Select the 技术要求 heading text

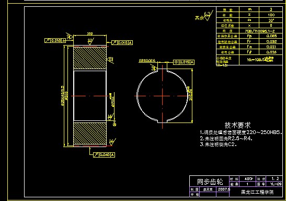click(237, 125)
